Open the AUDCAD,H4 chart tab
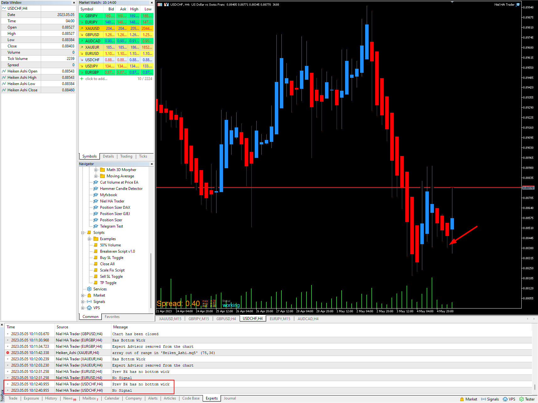 point(308,319)
